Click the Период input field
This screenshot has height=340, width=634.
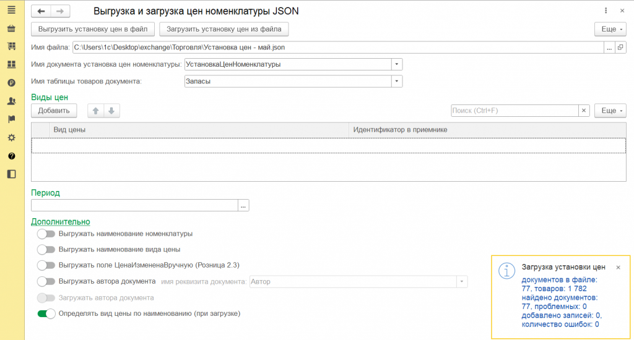(x=134, y=205)
